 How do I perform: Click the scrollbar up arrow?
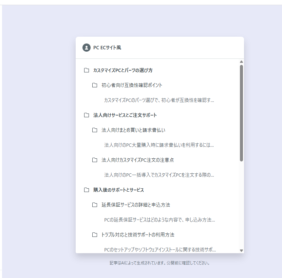coord(241,61)
